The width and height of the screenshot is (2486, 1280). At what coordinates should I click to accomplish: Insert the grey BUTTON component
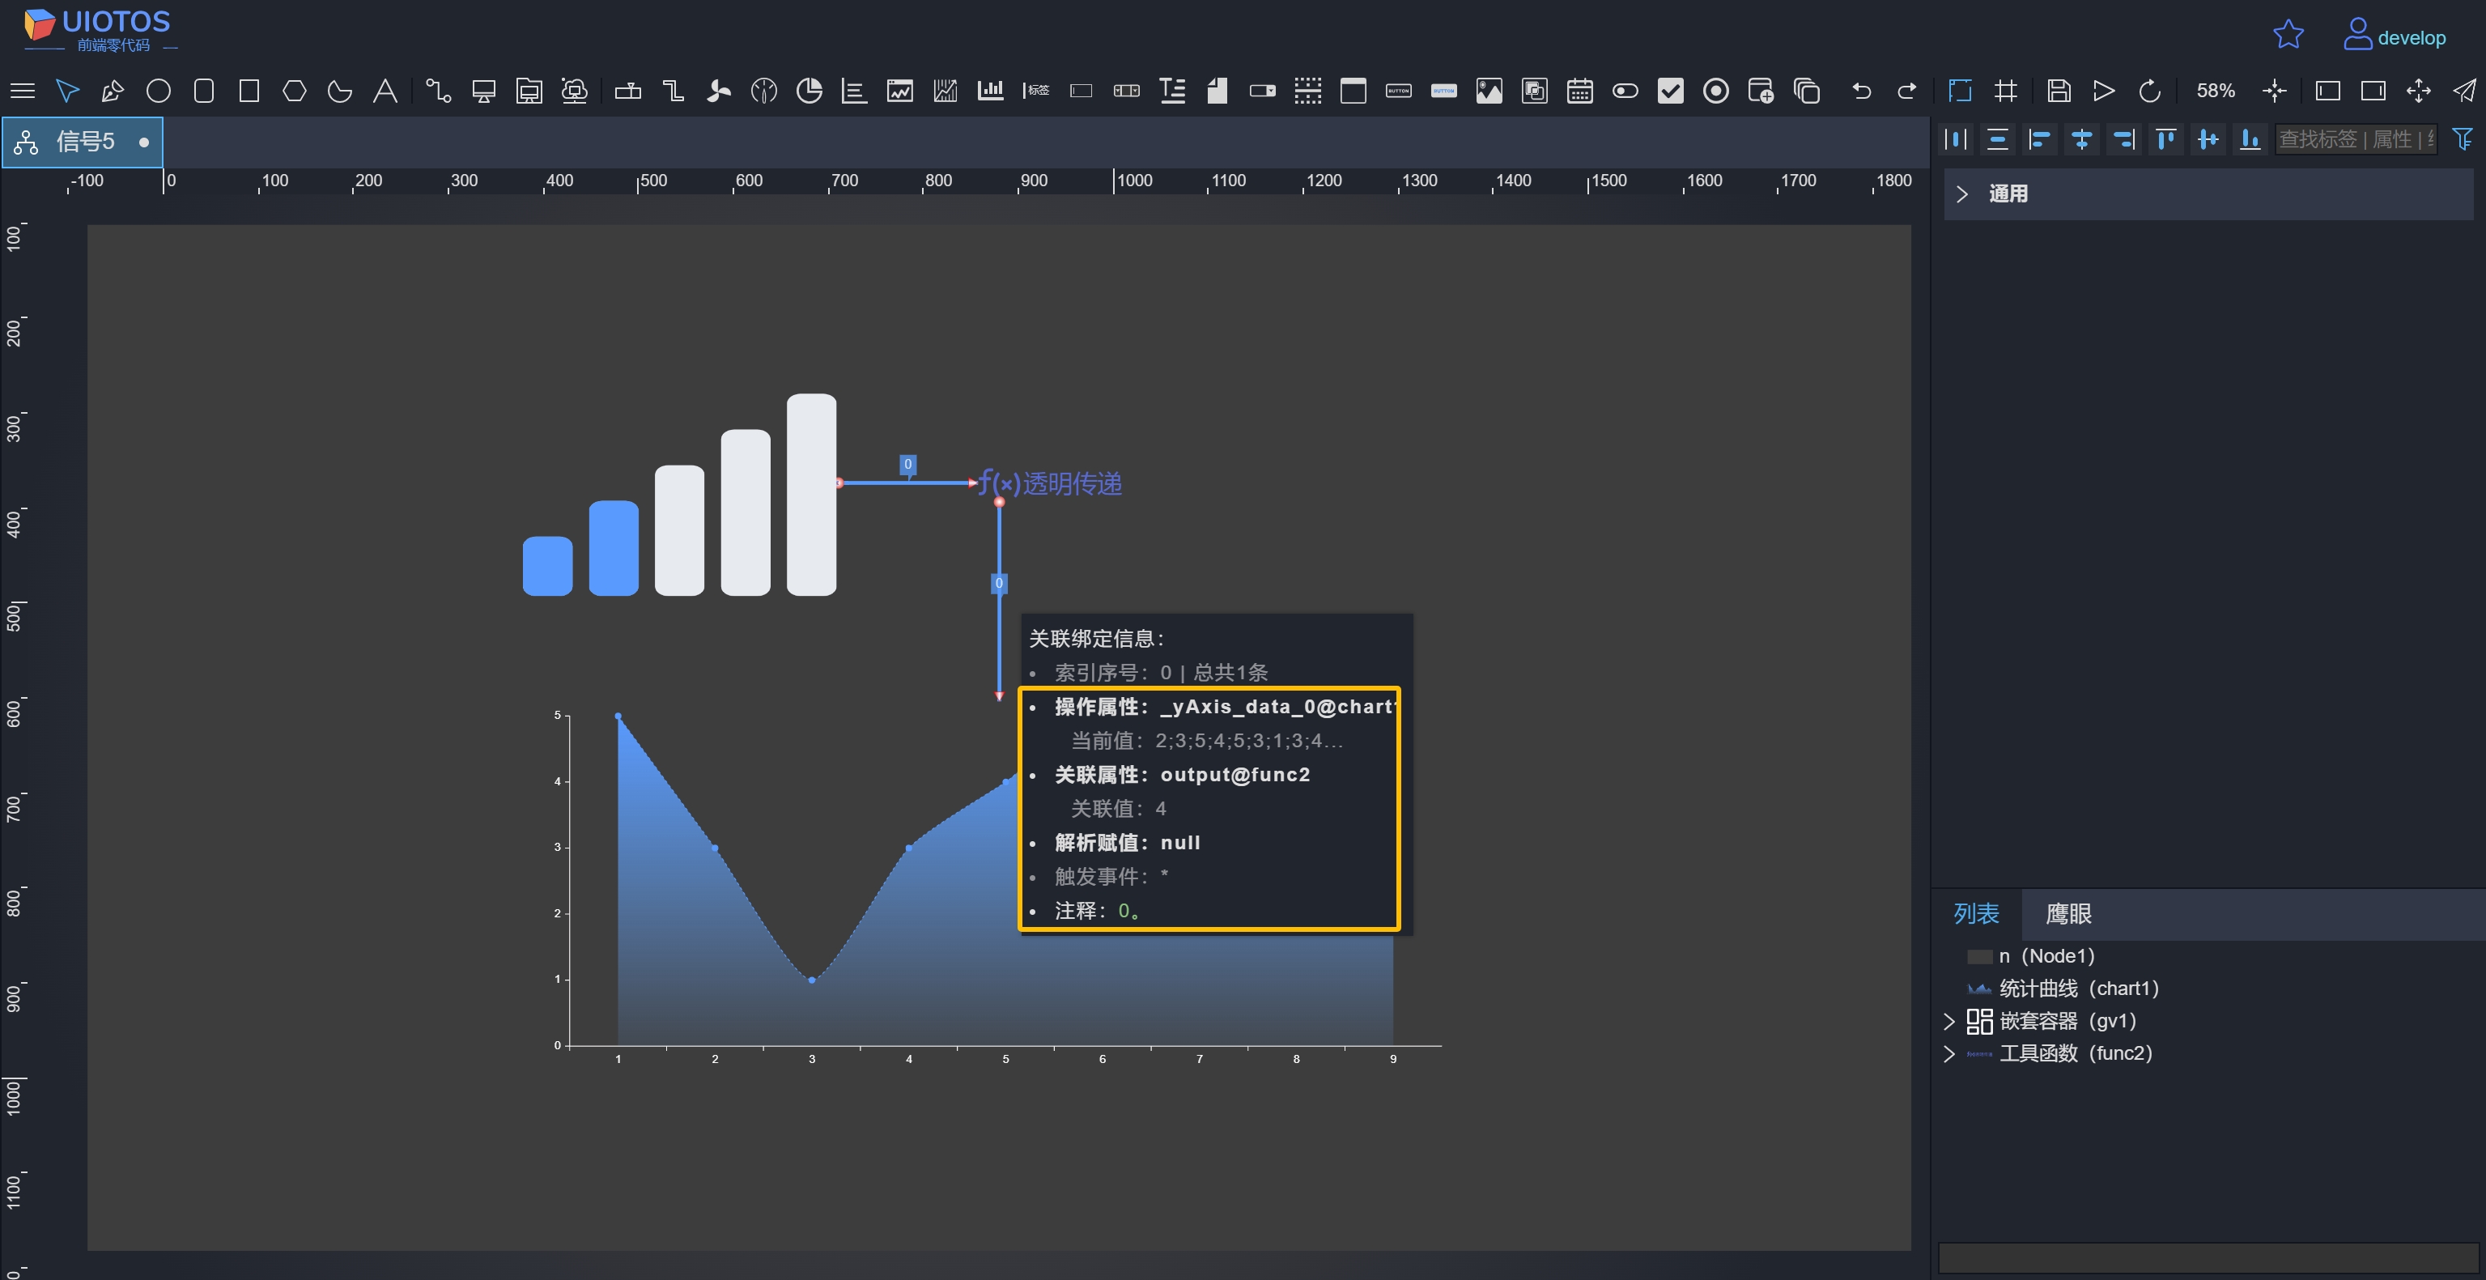[1398, 91]
